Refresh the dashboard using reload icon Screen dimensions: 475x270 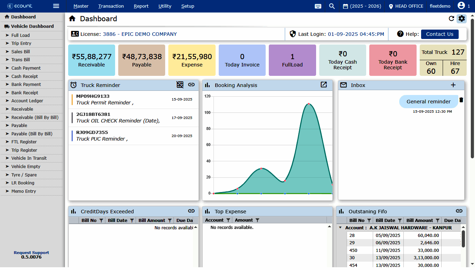coord(451,19)
